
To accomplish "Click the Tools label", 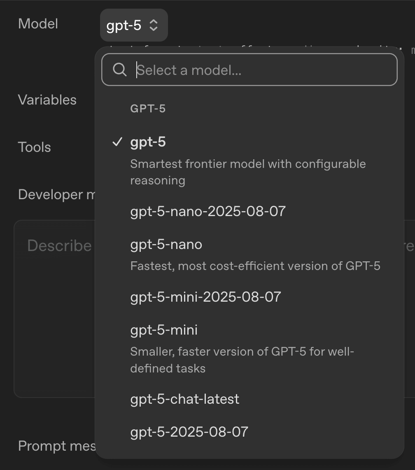I will 34,147.
